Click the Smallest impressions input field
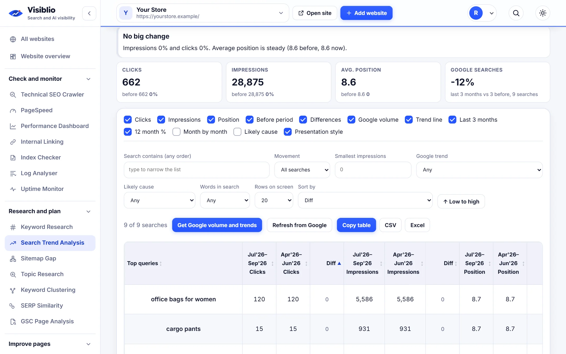This screenshot has width=566, height=354. (x=373, y=170)
